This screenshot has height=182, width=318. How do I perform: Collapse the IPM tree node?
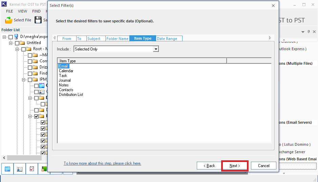(x=23, y=80)
